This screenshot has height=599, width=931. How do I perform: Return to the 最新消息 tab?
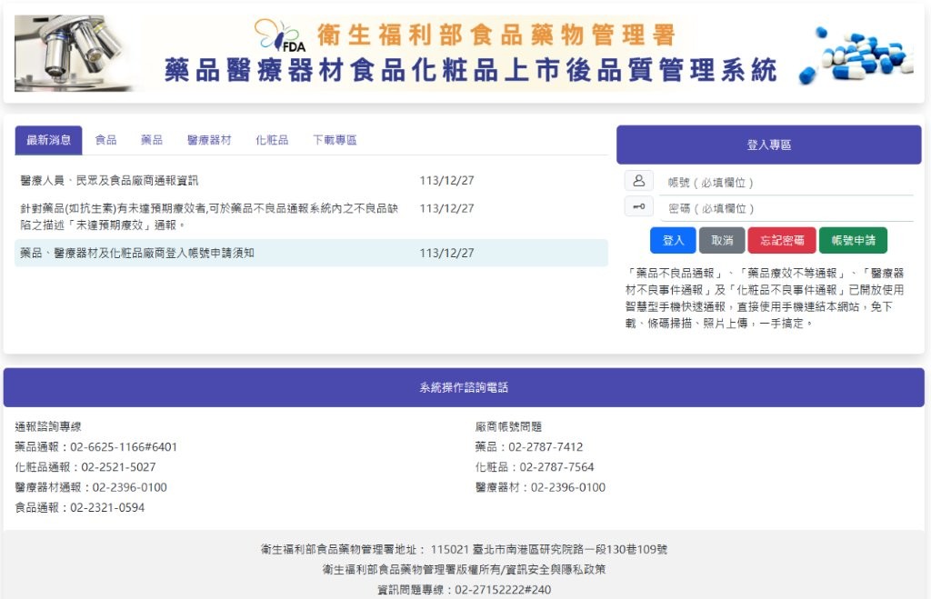tap(50, 139)
